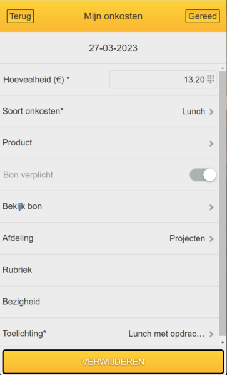Select the Rubriek row

[109, 270]
